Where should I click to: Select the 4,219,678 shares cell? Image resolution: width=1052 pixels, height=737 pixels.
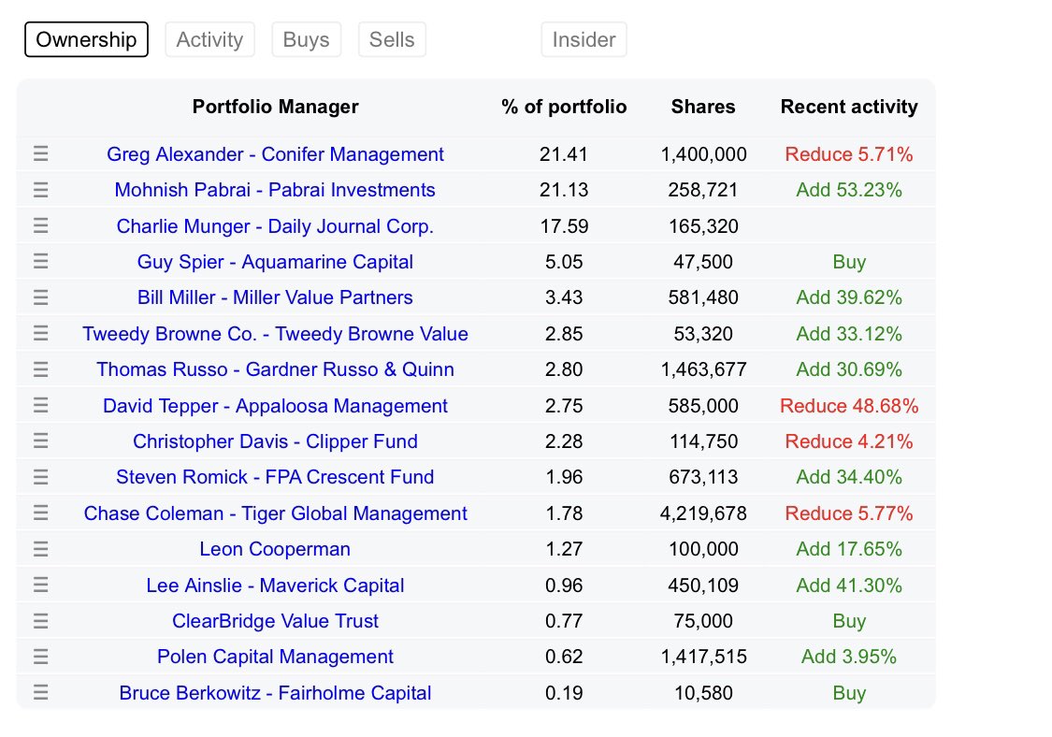[704, 513]
